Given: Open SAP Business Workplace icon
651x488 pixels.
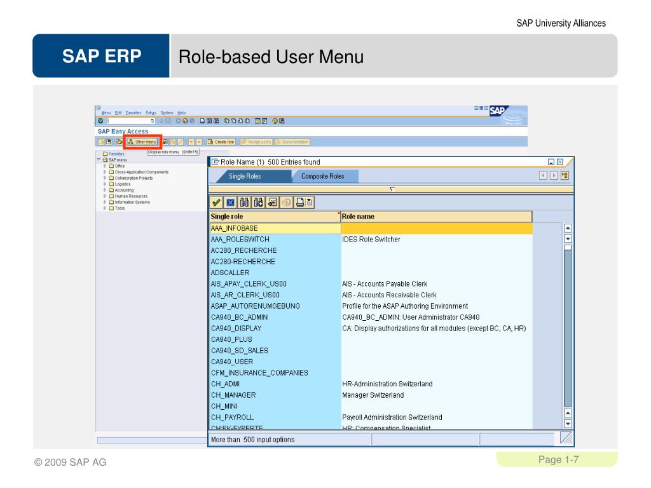Looking at the screenshot, I should point(119,142).
